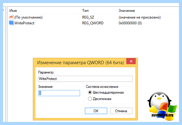Image resolution: width=182 pixels, height=125 pixels.
Task: Close the QWORD edit dialog
Action: coord(131,61)
